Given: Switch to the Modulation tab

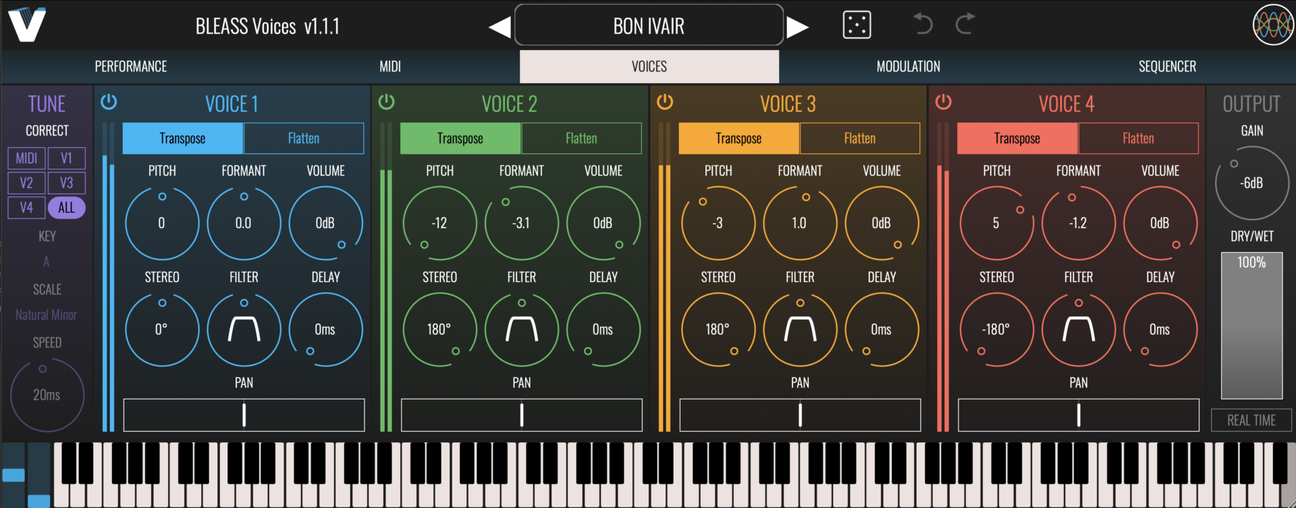Looking at the screenshot, I should 908,67.
